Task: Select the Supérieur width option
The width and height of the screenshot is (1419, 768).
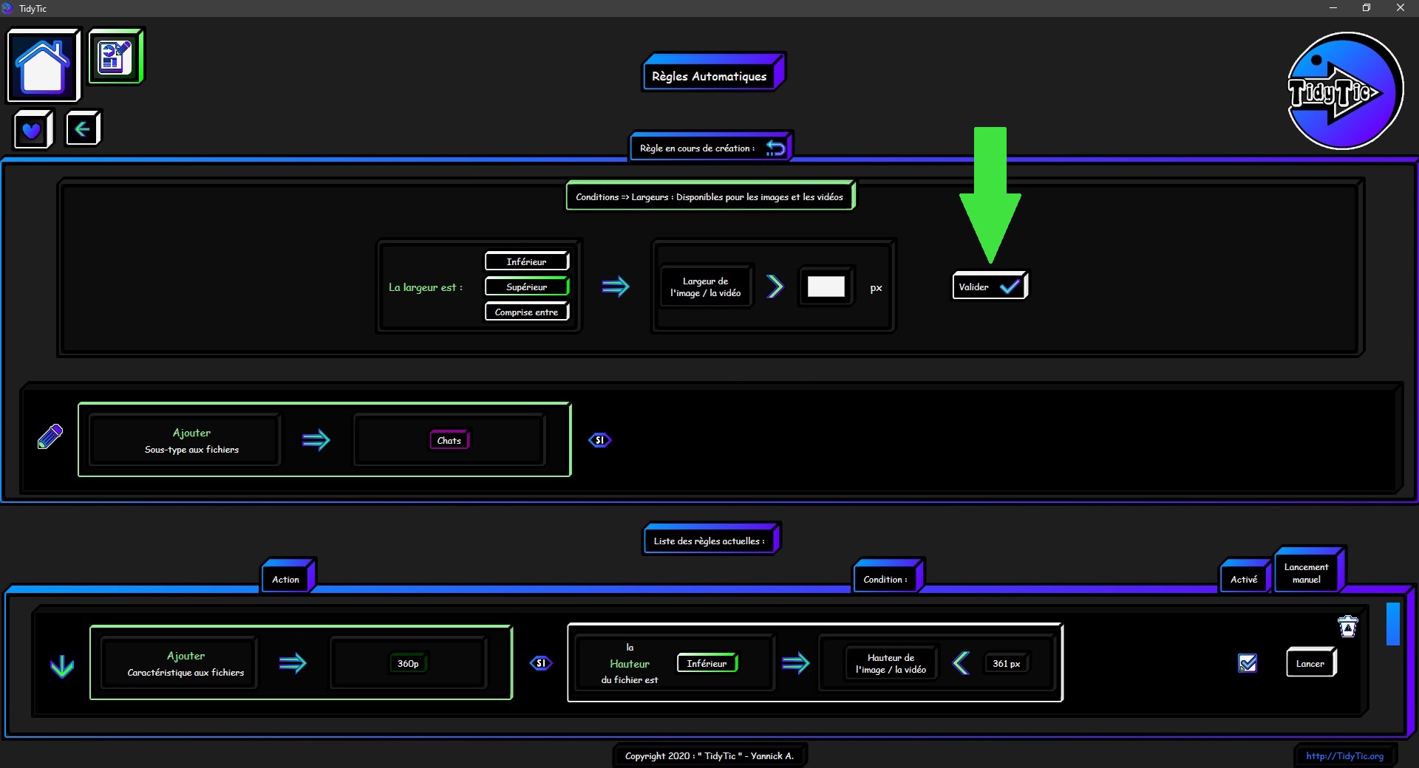Action: tap(526, 287)
